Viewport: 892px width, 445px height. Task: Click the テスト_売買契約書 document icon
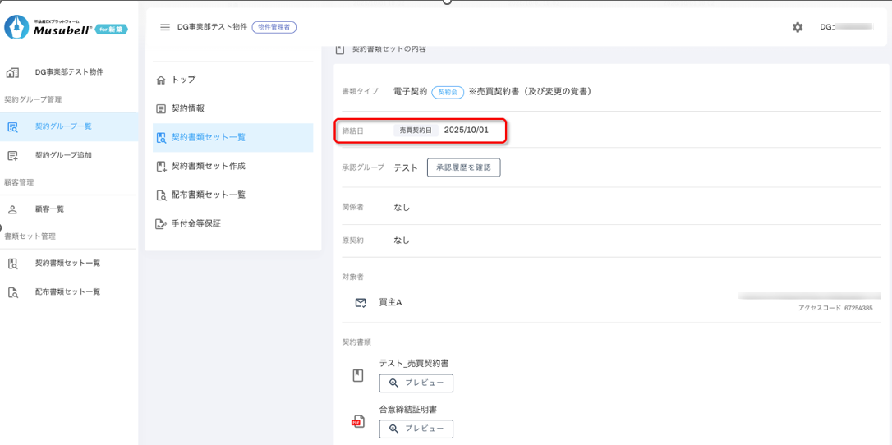[358, 376]
